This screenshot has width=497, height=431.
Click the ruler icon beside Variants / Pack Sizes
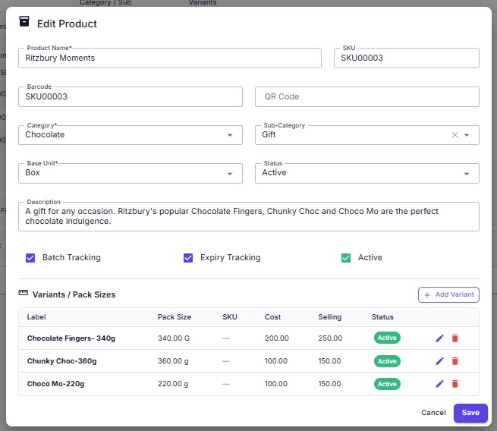tap(23, 292)
